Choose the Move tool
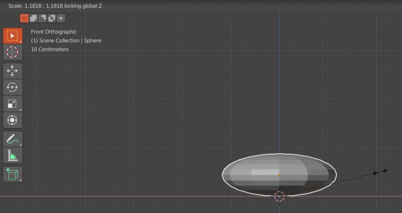This screenshot has width=402, height=213. 13,71
